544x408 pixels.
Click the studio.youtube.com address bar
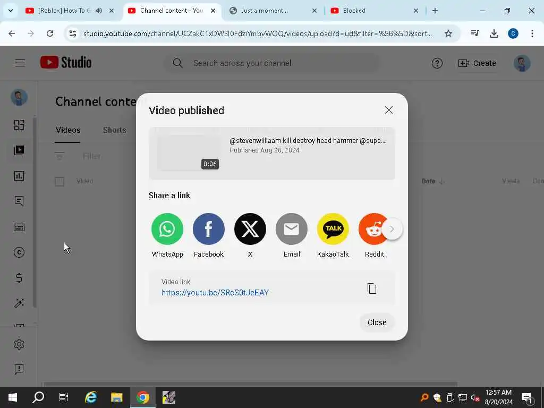(x=258, y=33)
